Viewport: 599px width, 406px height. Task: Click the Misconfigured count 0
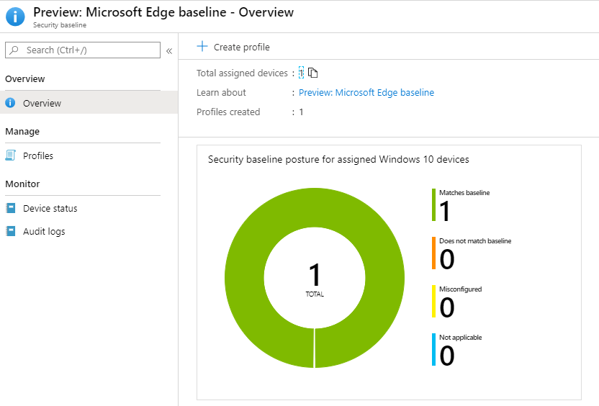447,307
